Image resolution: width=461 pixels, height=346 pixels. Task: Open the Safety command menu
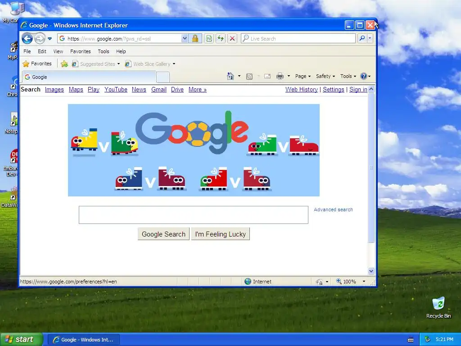[325, 76]
